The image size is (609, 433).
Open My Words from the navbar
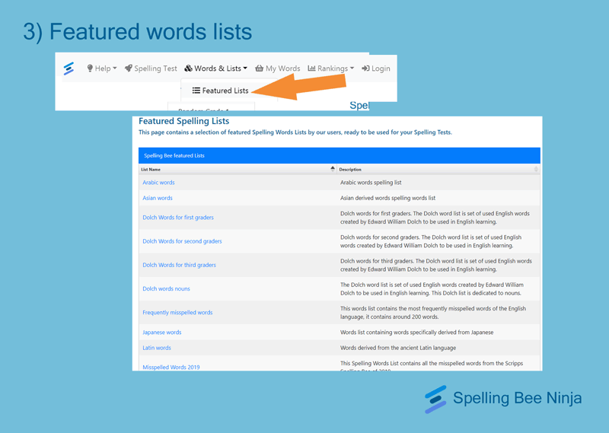(x=277, y=68)
